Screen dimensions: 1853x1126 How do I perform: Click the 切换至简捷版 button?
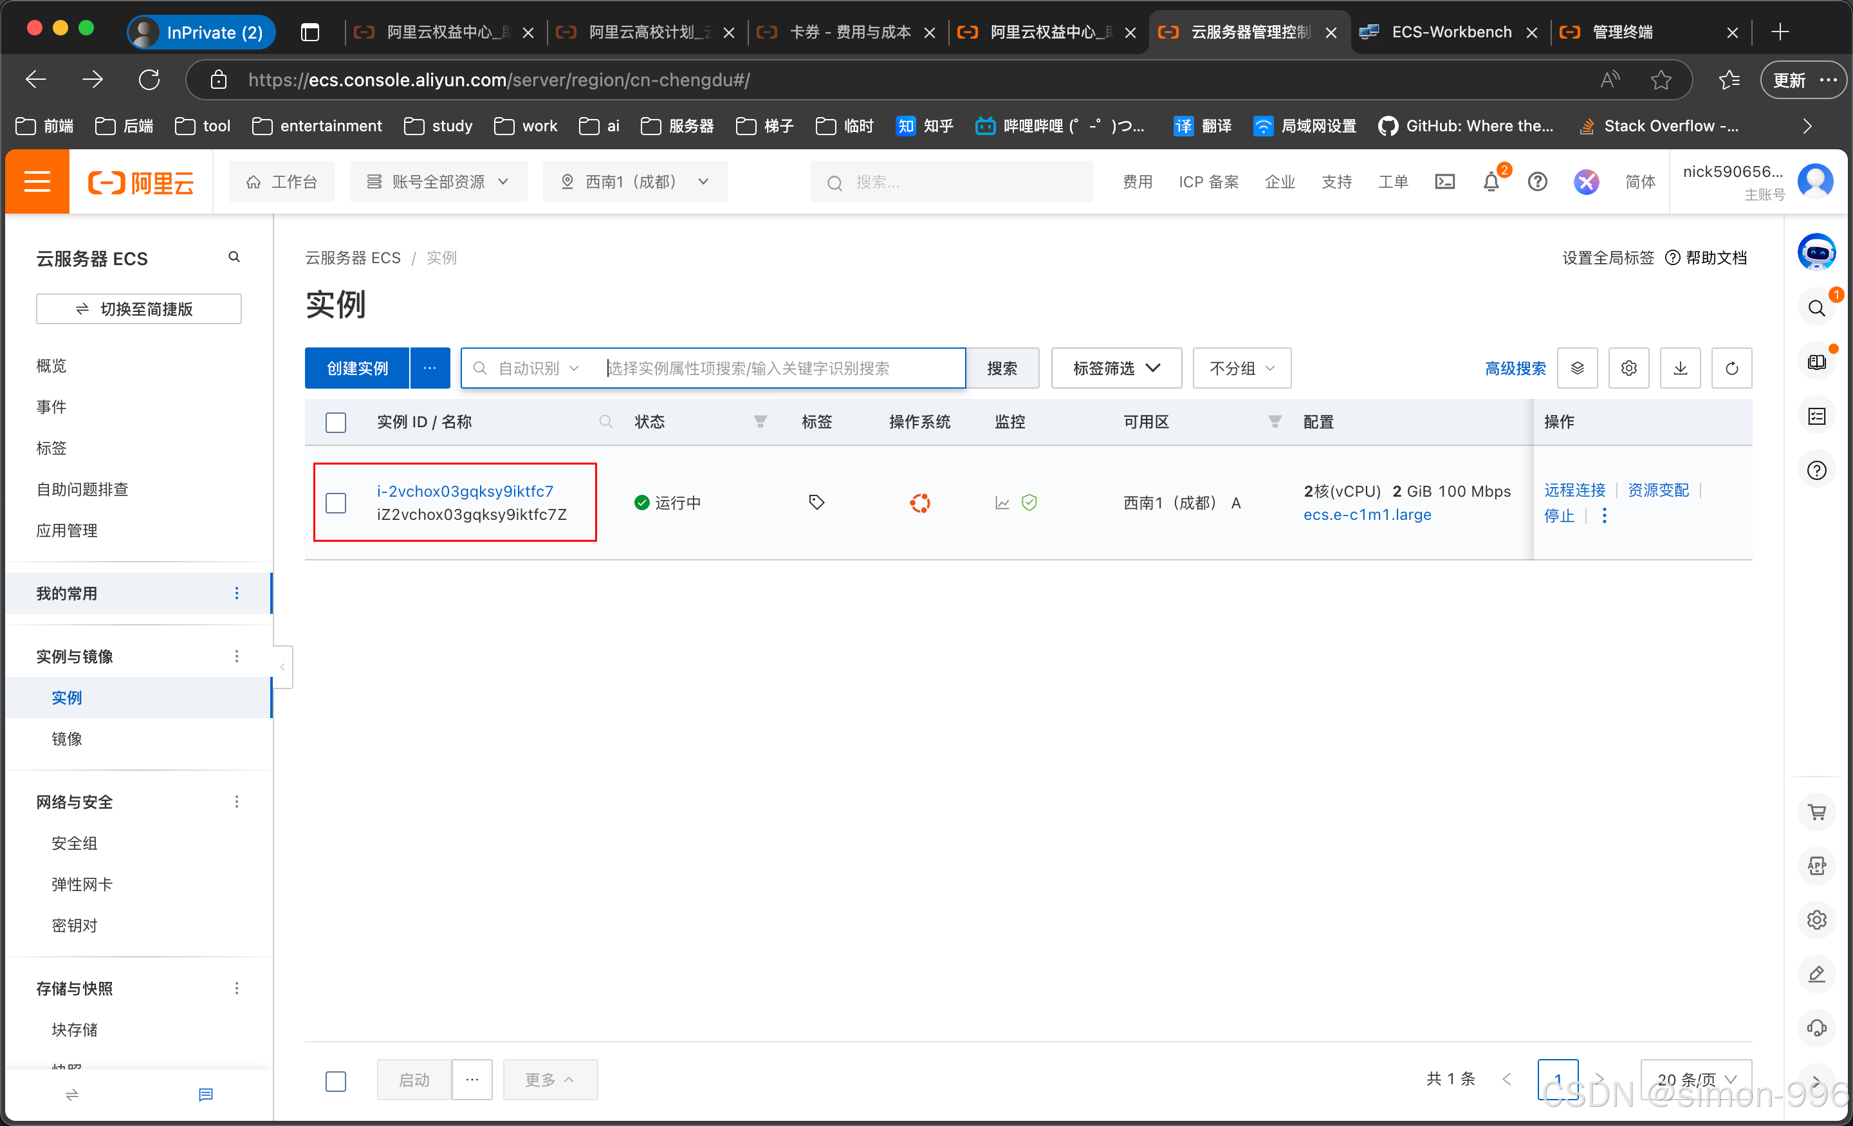(x=138, y=308)
